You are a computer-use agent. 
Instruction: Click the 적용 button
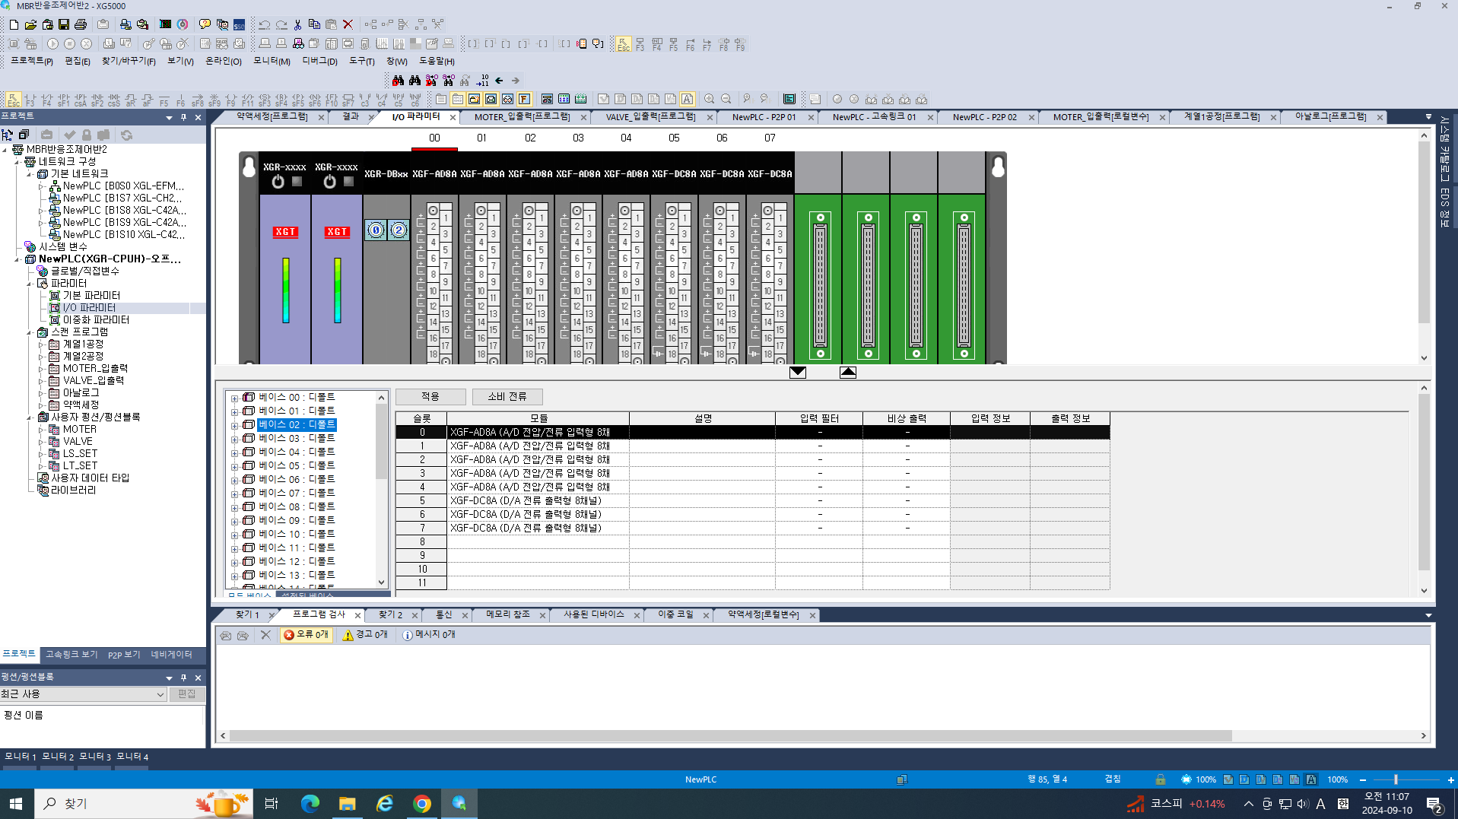click(x=430, y=397)
